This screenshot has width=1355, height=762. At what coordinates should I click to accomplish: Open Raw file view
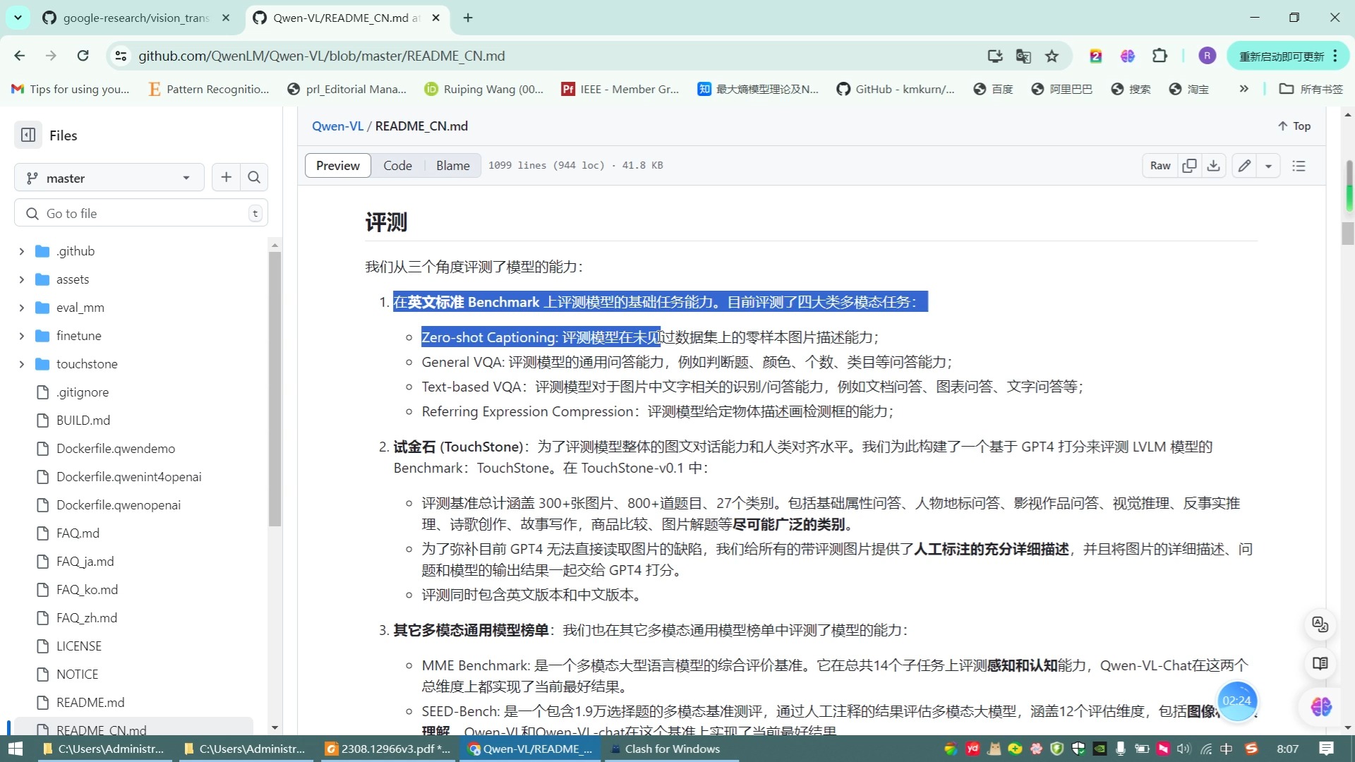pos(1160,166)
